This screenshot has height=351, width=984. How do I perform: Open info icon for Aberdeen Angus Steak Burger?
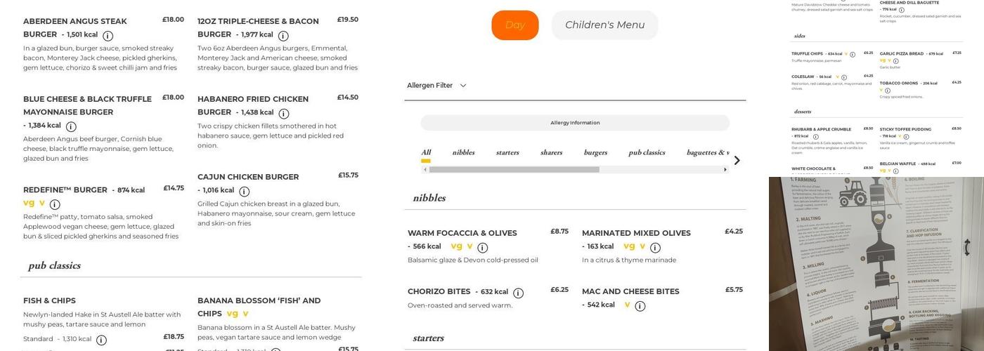(108, 36)
